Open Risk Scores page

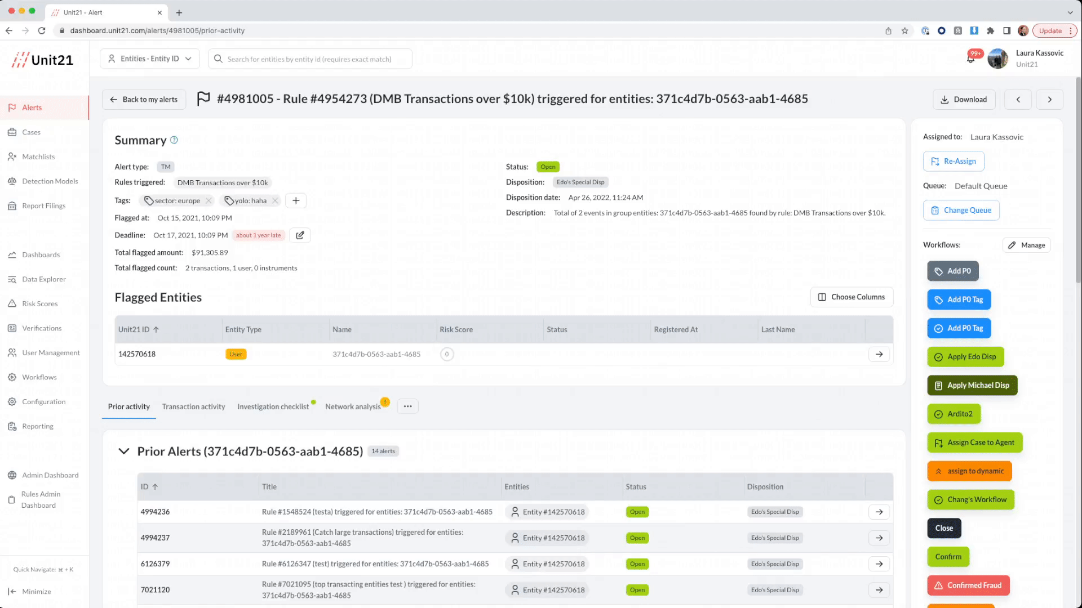tap(45, 304)
